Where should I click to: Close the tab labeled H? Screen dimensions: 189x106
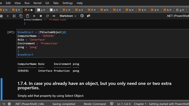(x=69, y=10)
